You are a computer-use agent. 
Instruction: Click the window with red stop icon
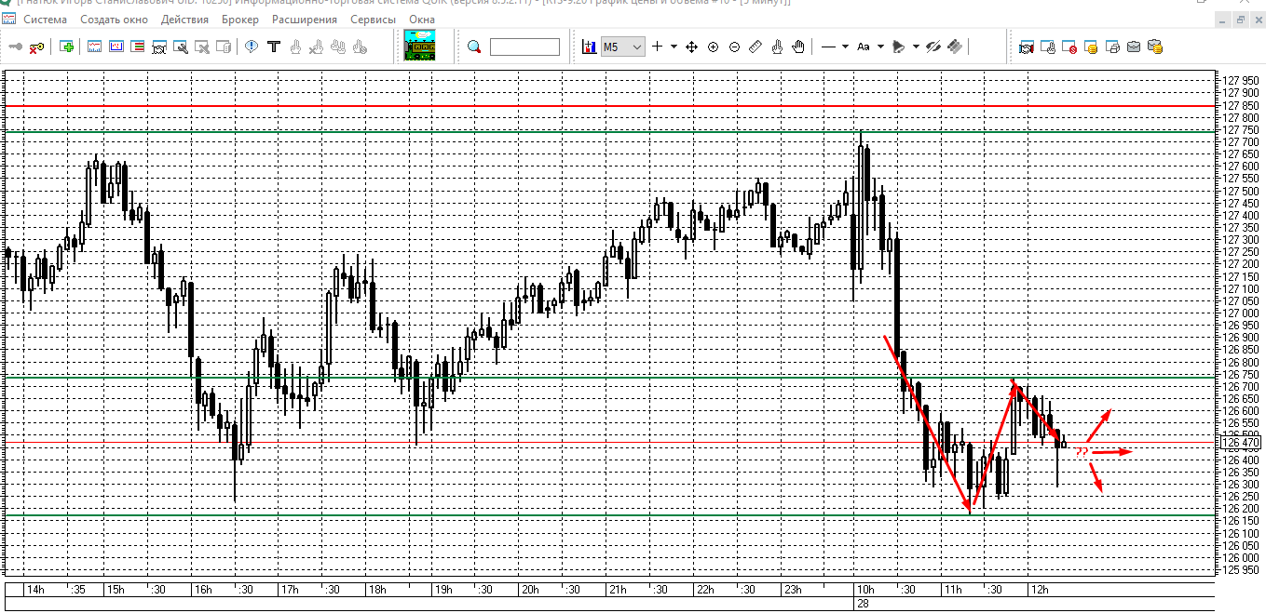click(x=1069, y=47)
